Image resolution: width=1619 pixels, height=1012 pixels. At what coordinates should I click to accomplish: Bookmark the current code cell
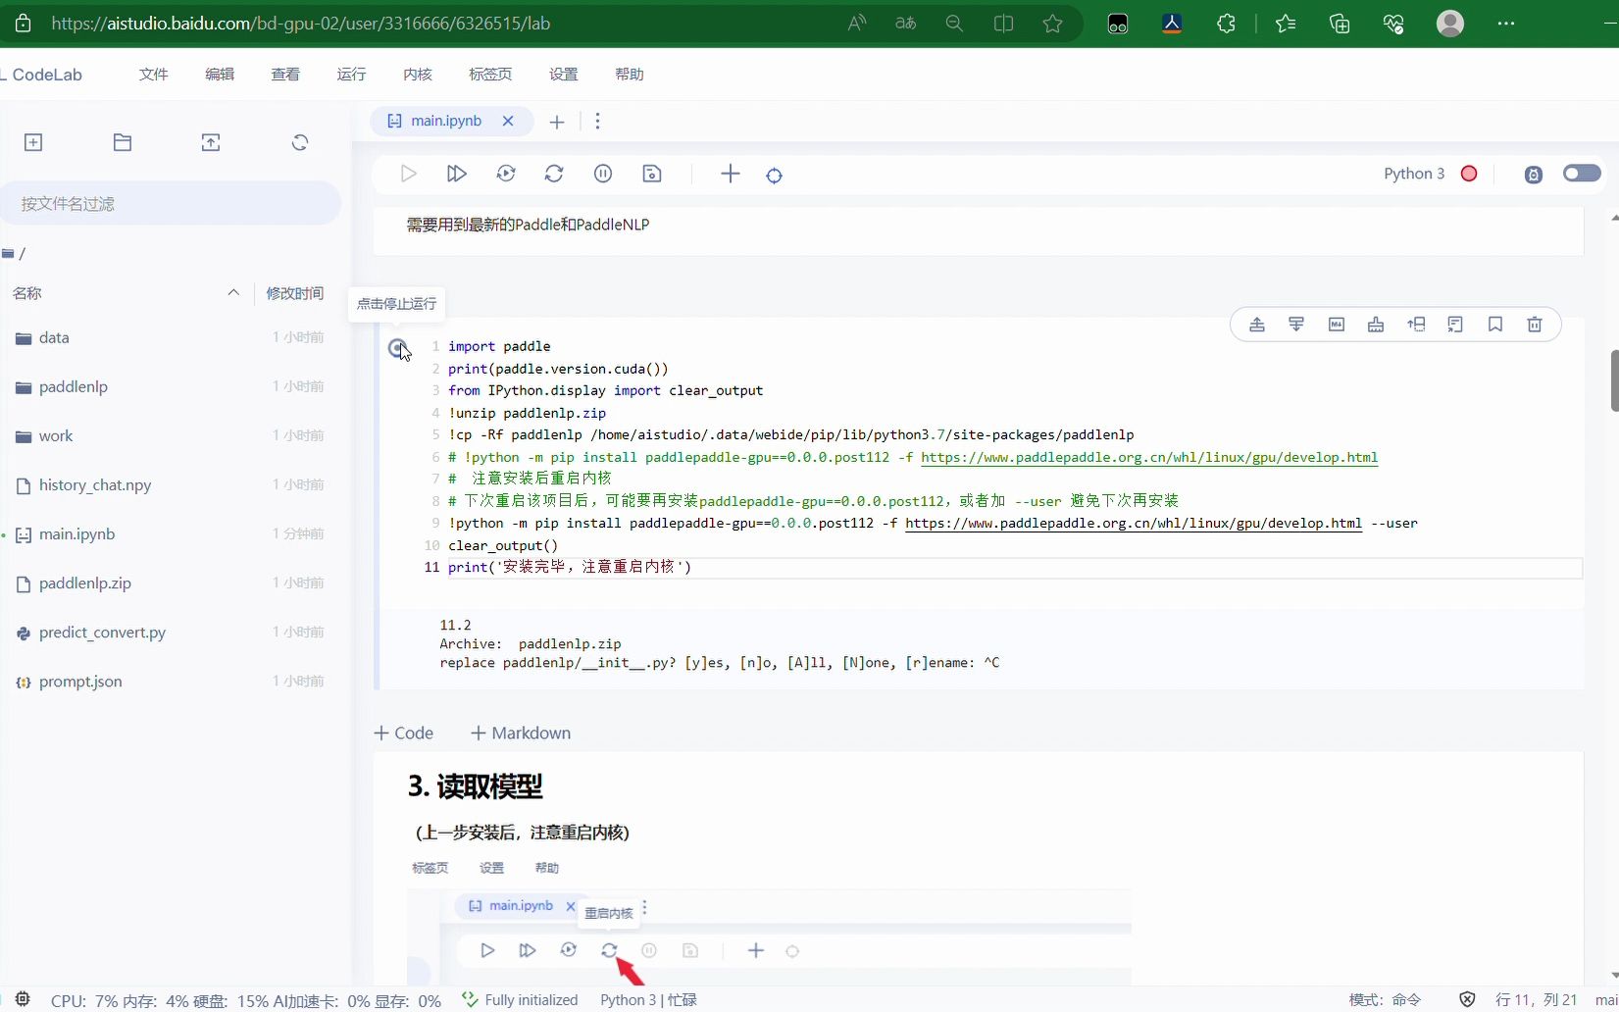point(1495,325)
